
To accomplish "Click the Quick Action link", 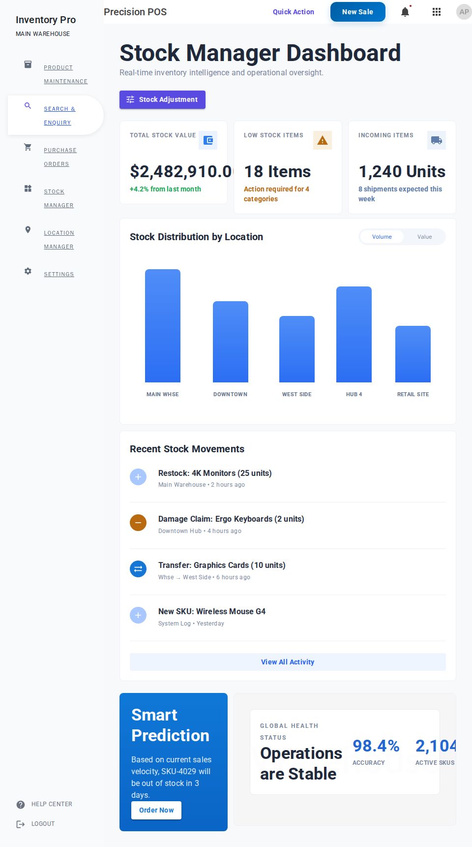I will point(294,12).
